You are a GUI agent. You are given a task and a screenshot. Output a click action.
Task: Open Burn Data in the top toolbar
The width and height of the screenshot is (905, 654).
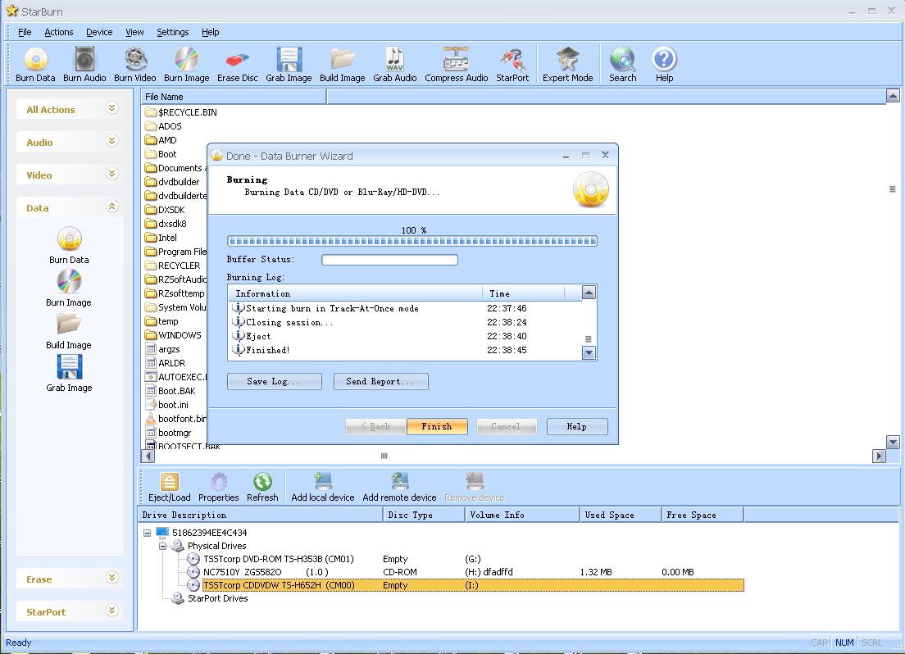(x=35, y=65)
